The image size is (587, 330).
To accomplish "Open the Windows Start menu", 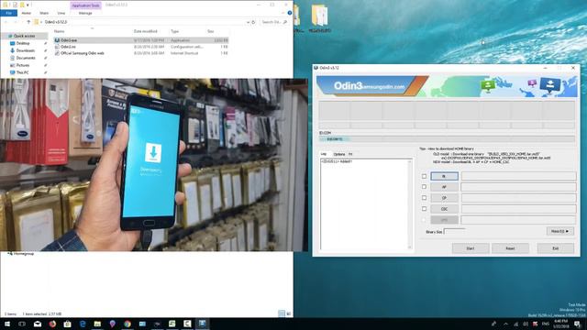I will click(x=7, y=324).
